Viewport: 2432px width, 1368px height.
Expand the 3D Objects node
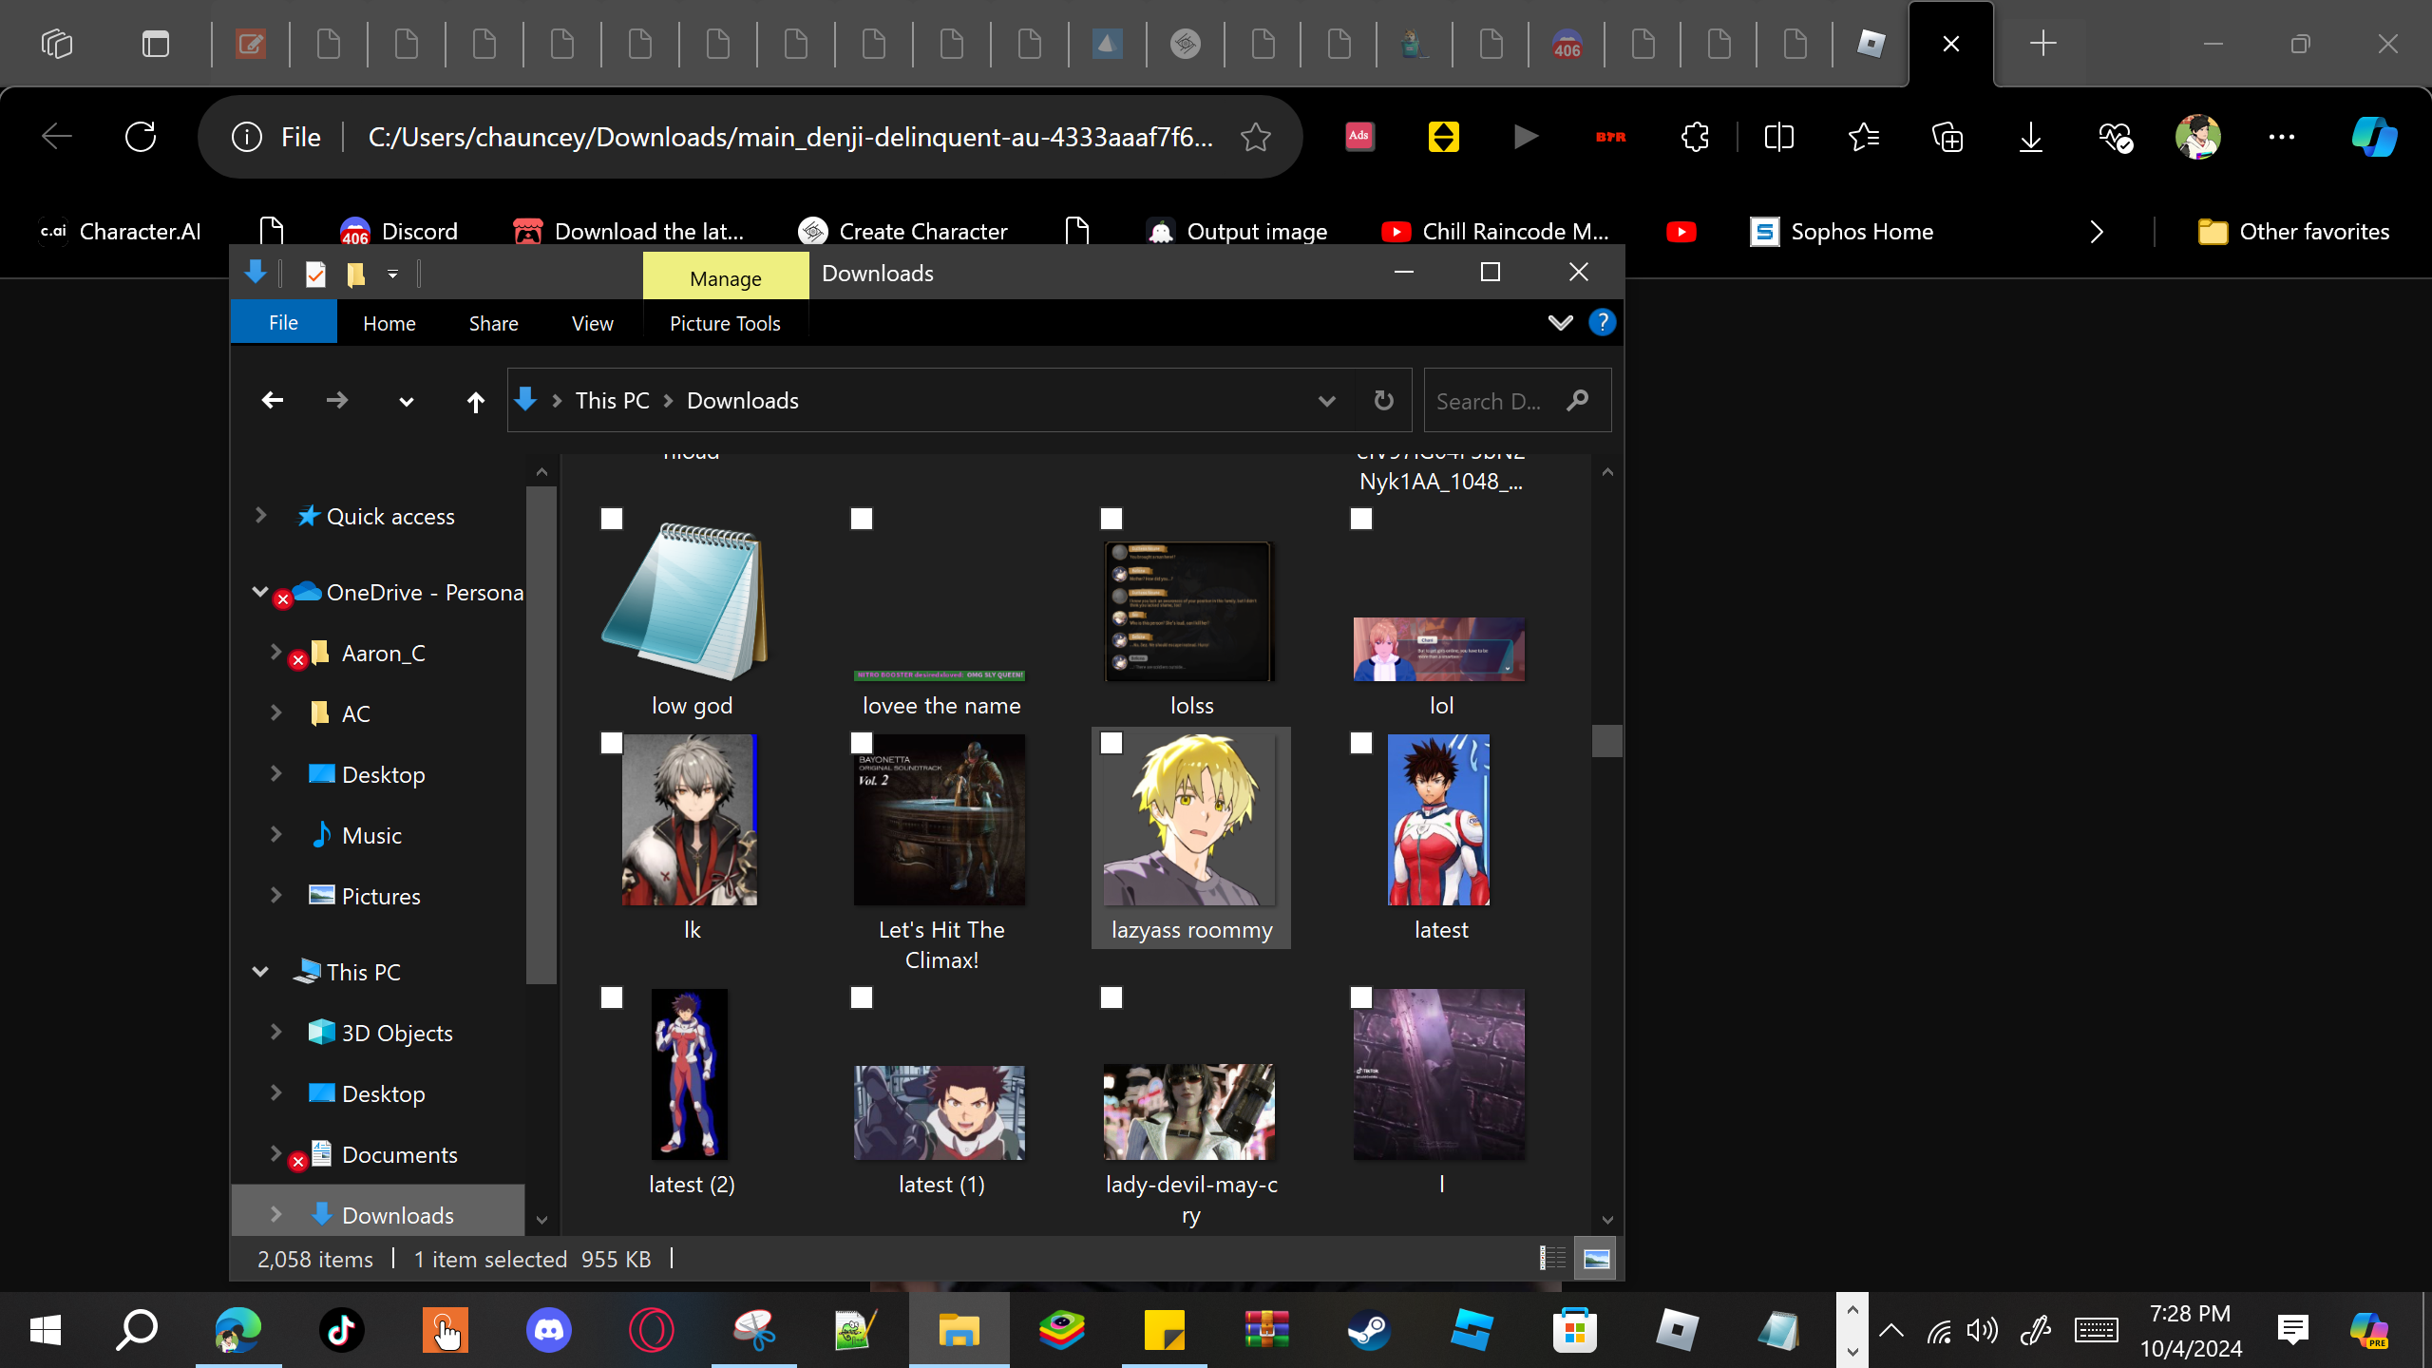coord(275,1032)
